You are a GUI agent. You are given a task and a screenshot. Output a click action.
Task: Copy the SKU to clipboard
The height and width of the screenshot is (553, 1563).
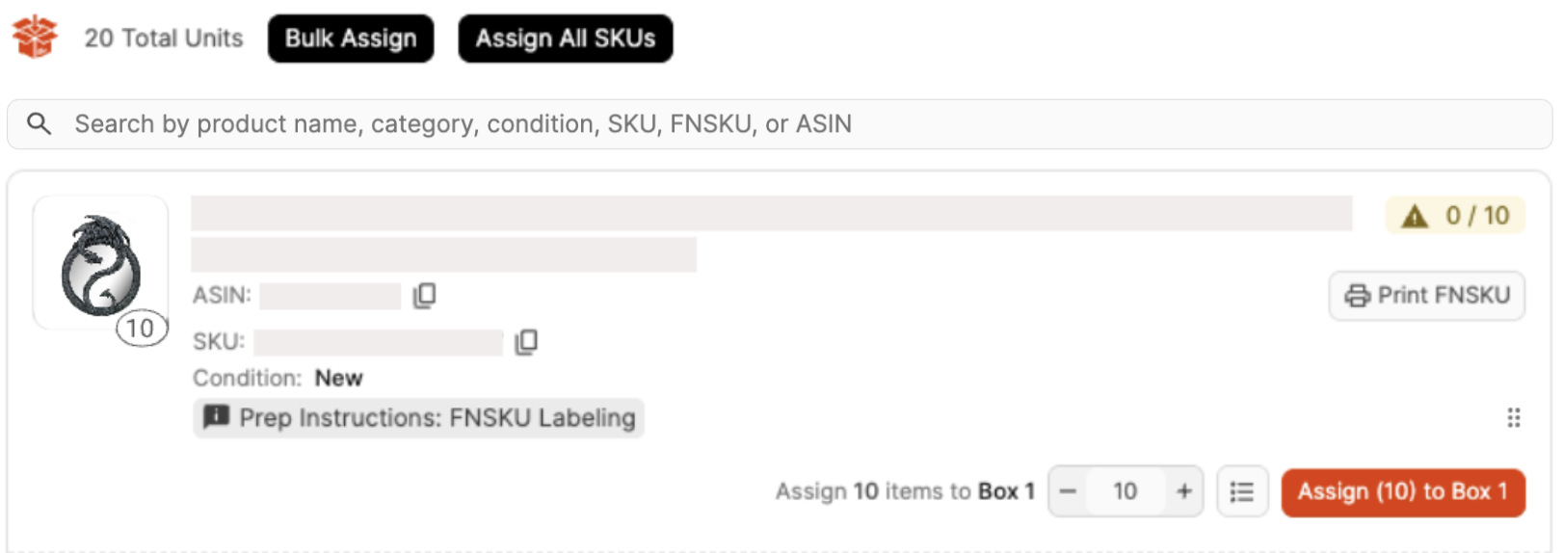pos(526,342)
